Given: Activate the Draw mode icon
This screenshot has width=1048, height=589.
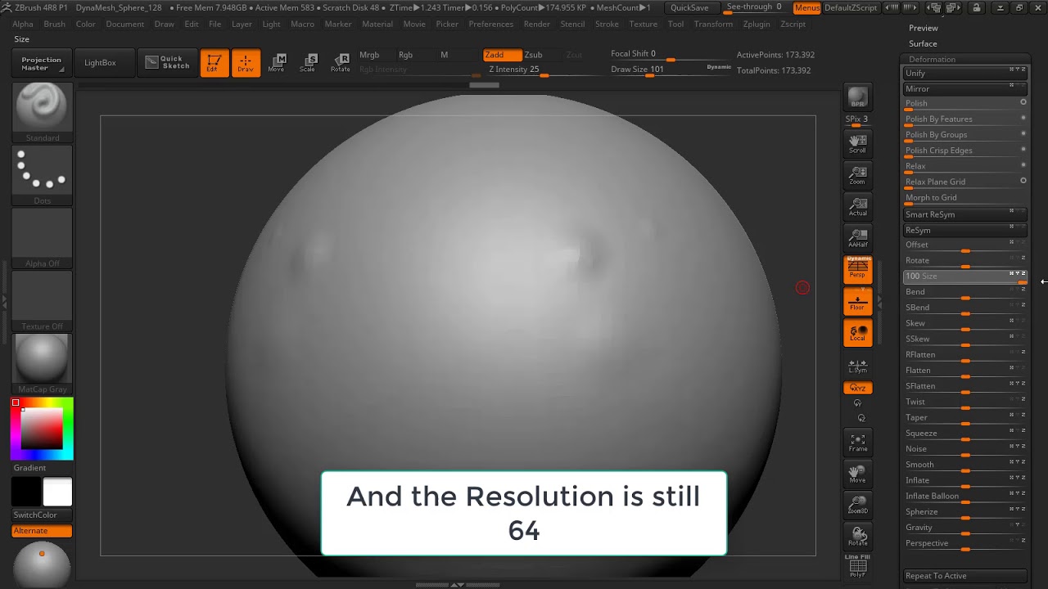Looking at the screenshot, I should click(246, 63).
